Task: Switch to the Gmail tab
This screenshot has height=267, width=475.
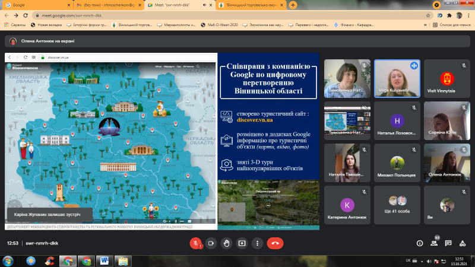Action: coord(108,5)
